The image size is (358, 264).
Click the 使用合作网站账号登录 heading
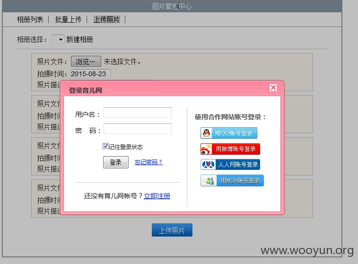tap(230, 117)
